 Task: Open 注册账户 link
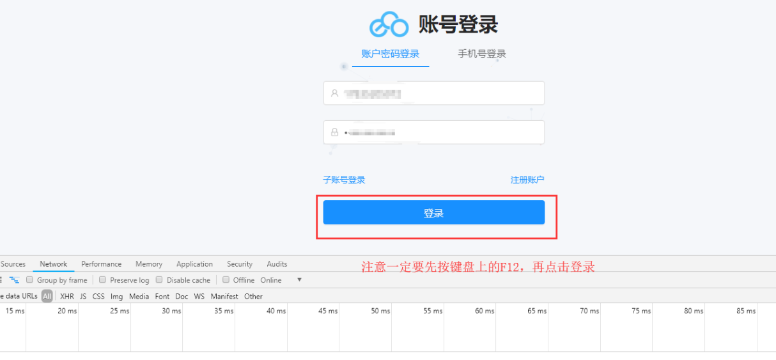pos(527,180)
